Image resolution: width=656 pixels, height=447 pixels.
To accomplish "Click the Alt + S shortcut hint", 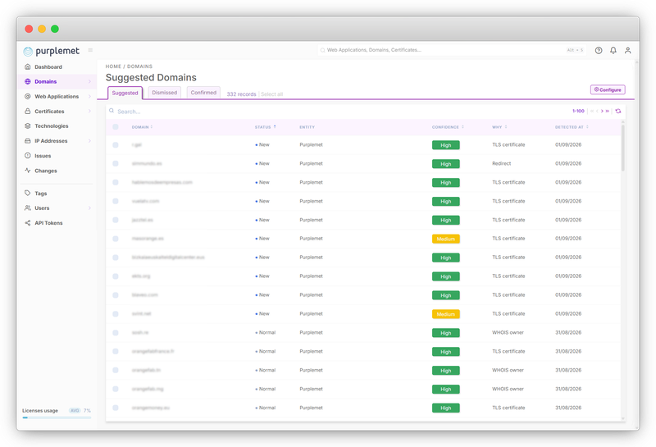I will pyautogui.click(x=575, y=50).
